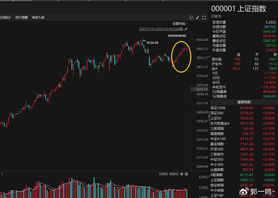278x198 pixels.
Task: Click the 最低点位 value 3947.42
Action: (x=269, y=41)
